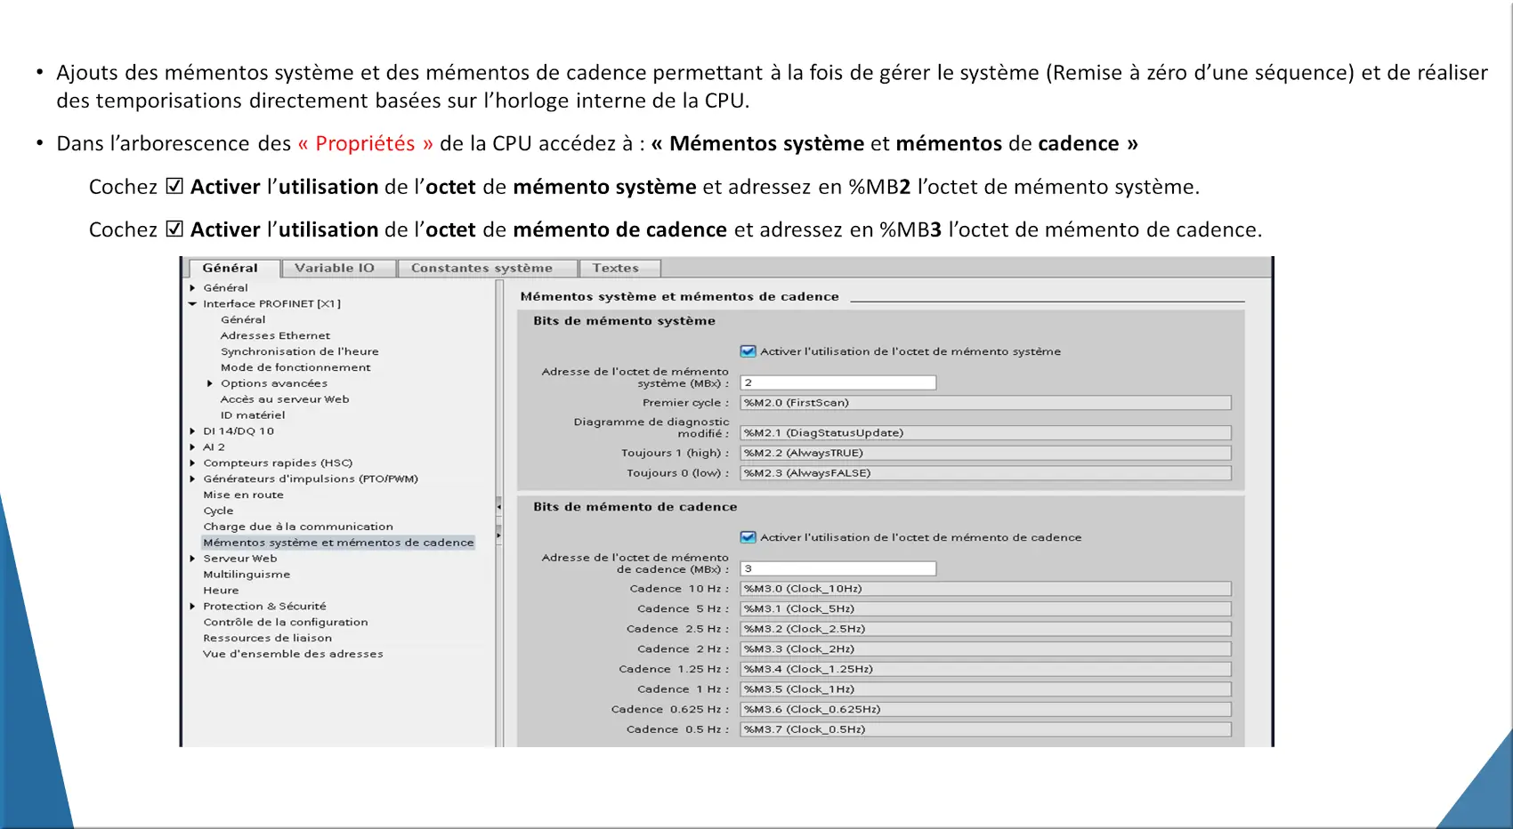Select Charge due à la communication
1513x829 pixels.
pyautogui.click(x=297, y=527)
